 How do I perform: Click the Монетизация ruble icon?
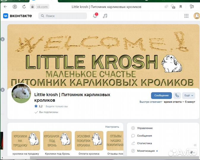(133, 151)
